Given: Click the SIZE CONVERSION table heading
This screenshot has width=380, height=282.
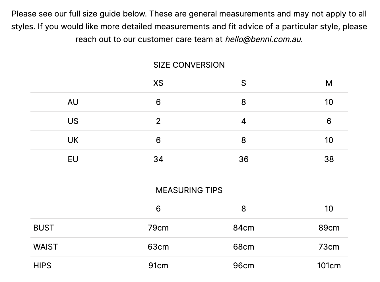Looking at the screenshot, I should pos(189,65).
